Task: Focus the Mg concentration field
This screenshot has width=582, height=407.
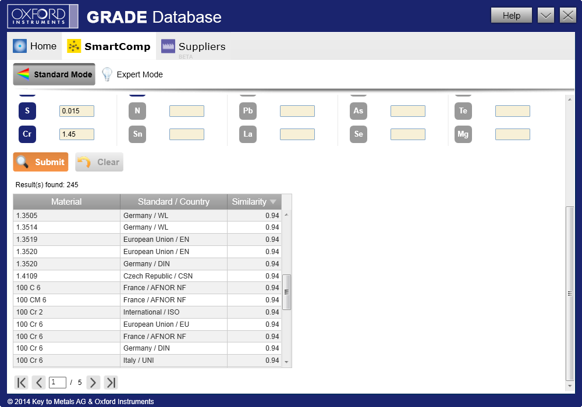Action: click(513, 134)
